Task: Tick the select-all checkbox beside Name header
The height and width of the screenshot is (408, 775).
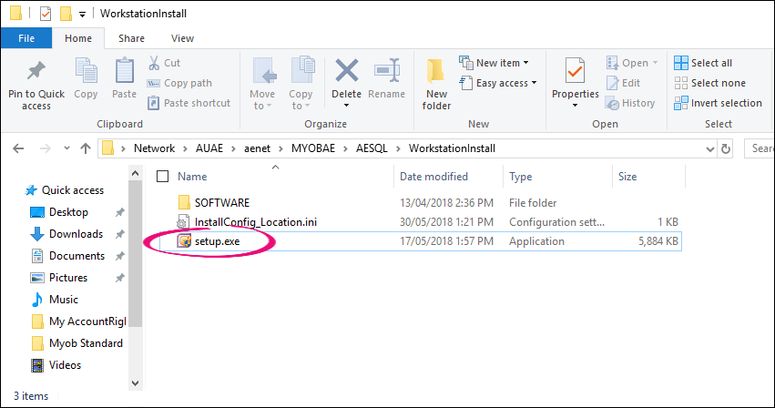Action: tap(163, 177)
